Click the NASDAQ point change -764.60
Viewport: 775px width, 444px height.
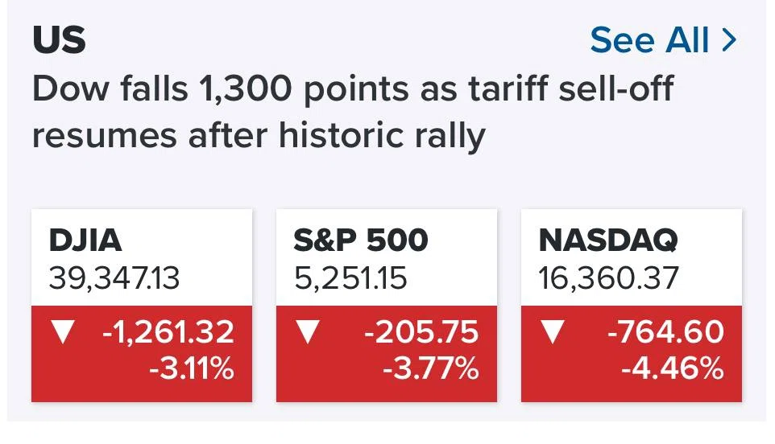point(665,331)
